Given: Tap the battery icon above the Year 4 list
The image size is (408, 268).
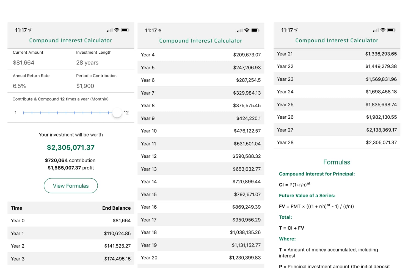Looking at the screenshot, I should point(255,30).
